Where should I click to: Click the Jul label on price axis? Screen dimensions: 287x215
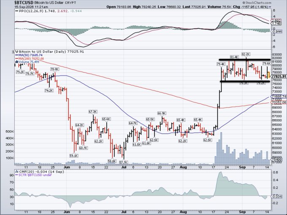click(124, 167)
